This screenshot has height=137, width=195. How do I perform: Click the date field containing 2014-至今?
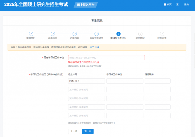(86, 81)
